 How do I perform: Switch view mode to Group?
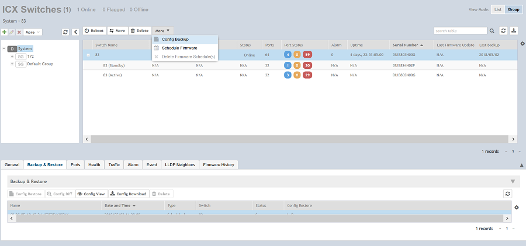pyautogui.click(x=514, y=9)
